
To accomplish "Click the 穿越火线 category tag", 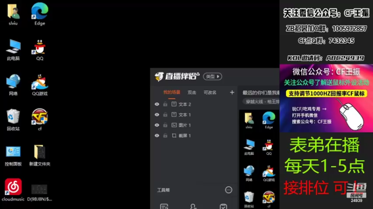I will pos(262,102).
